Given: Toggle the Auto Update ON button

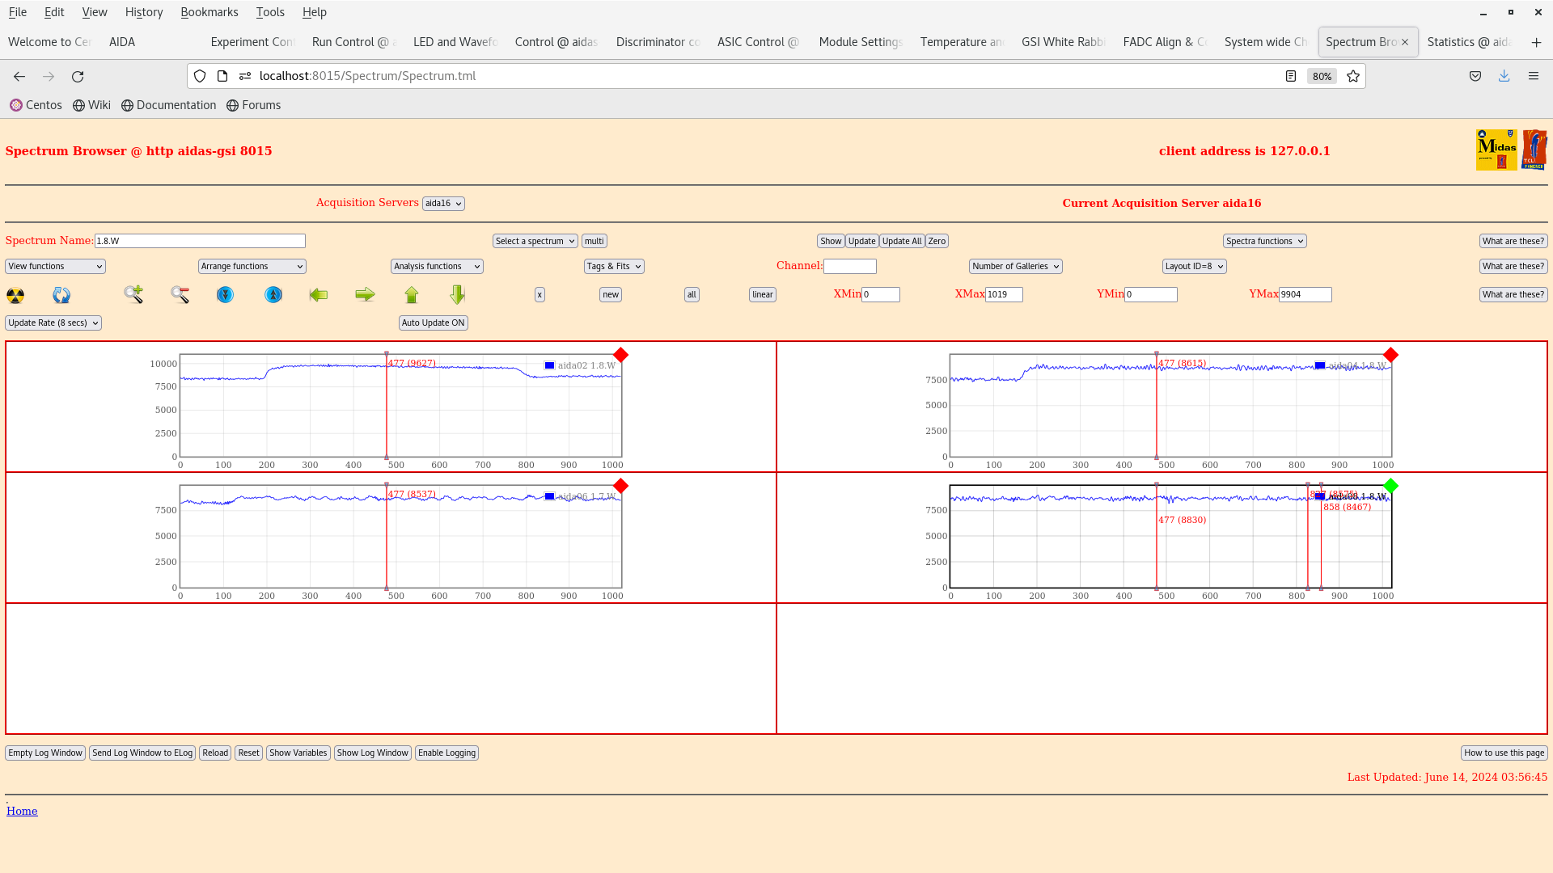Looking at the screenshot, I should [x=432, y=322].
